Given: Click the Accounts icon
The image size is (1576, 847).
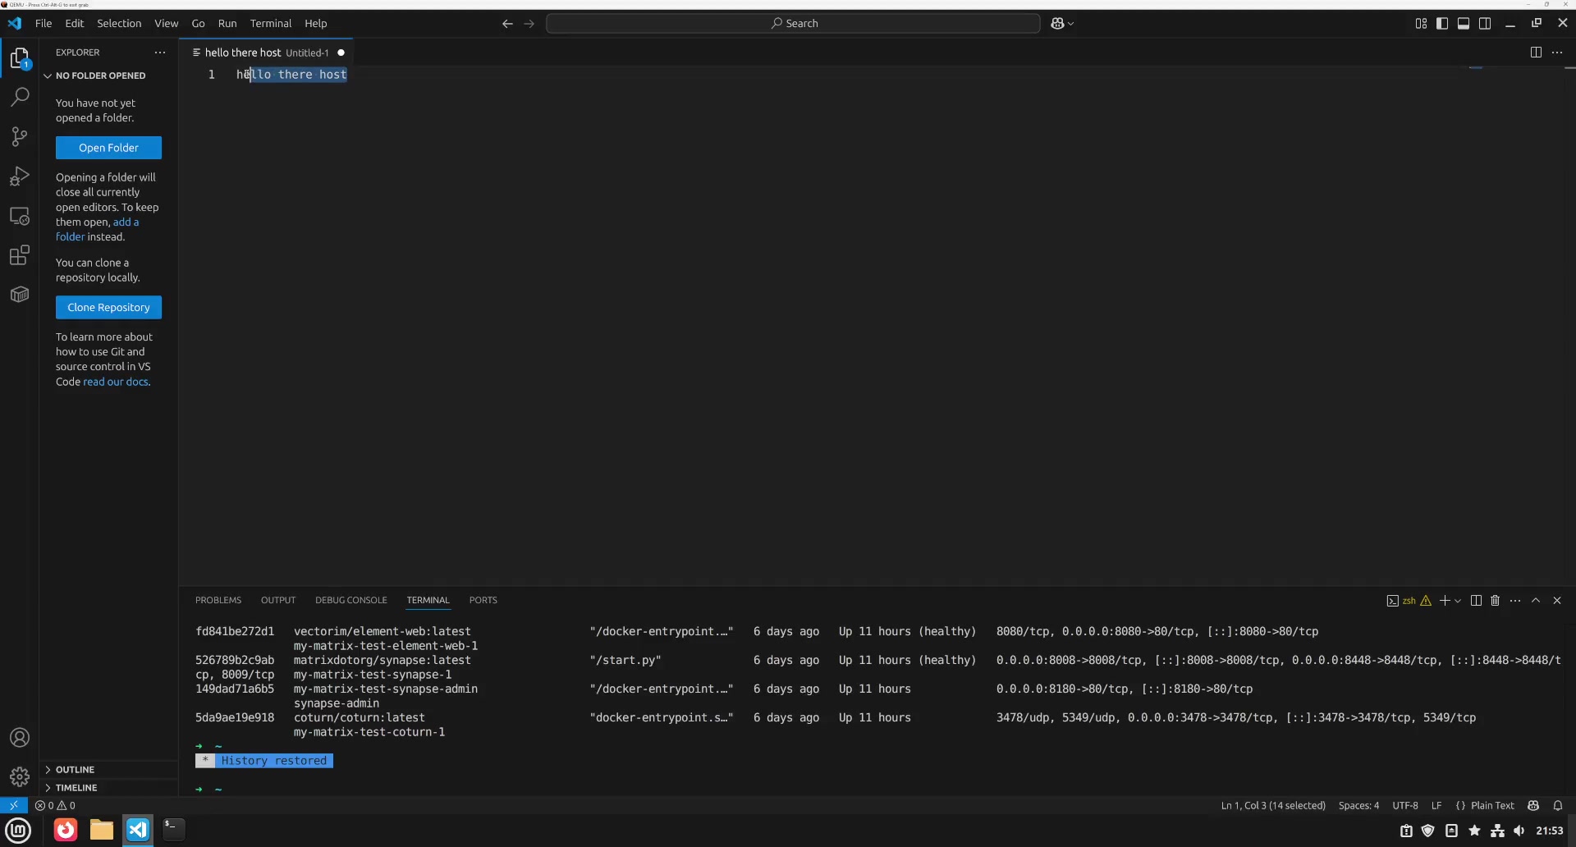Looking at the screenshot, I should pos(20,737).
